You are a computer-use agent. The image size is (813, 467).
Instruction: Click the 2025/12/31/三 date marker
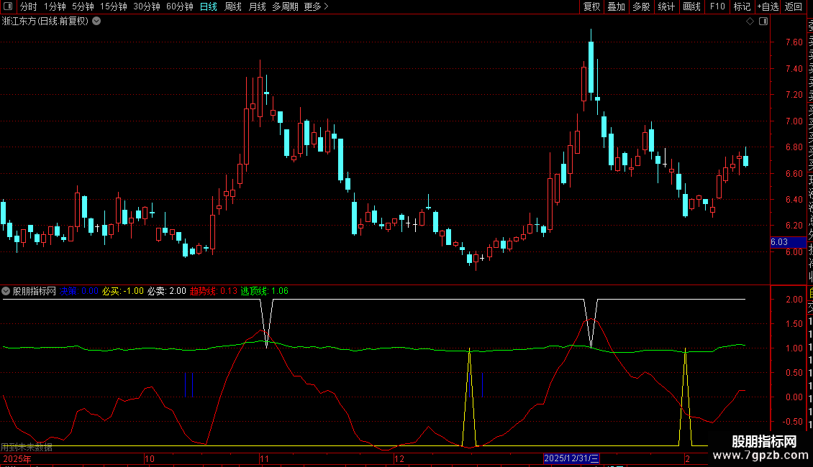pyautogui.click(x=571, y=458)
